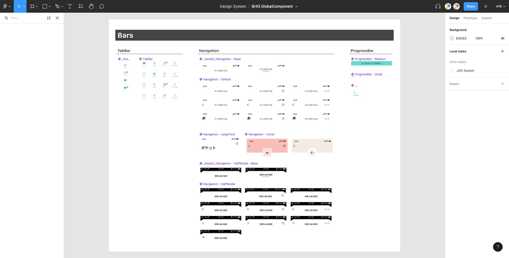Click the Find search input field
Viewport: 509px width, 258px height.
point(22,18)
